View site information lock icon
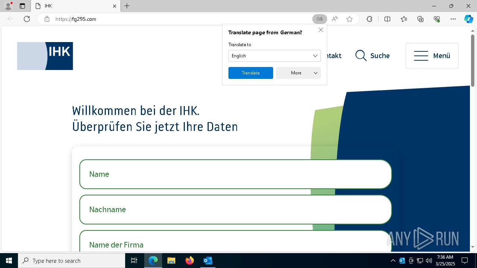 pos(47,19)
